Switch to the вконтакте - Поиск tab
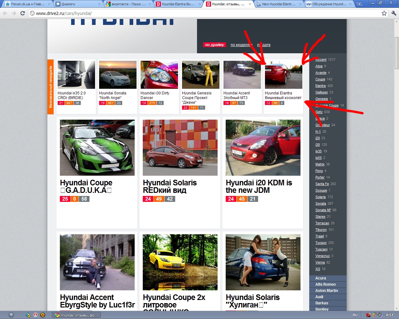Image resolution: width=399 pixels, height=319 pixels. click(128, 4)
